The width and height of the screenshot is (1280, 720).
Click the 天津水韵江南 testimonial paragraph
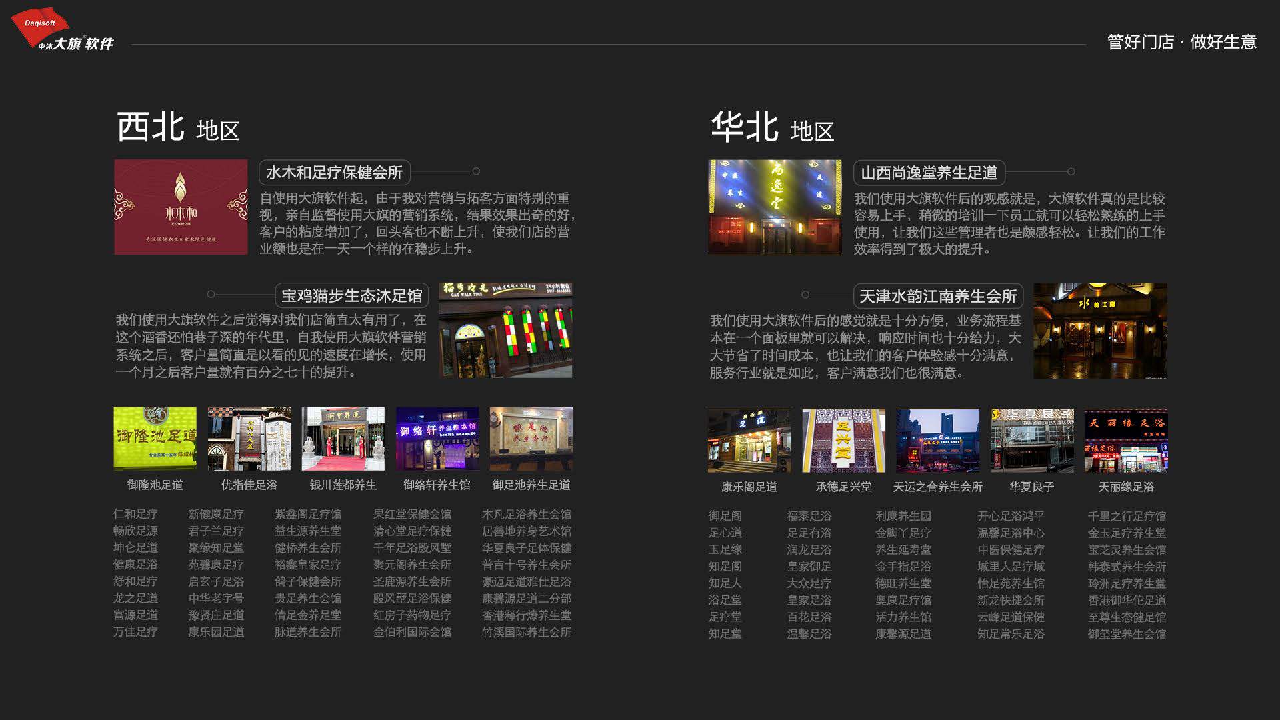click(x=865, y=347)
